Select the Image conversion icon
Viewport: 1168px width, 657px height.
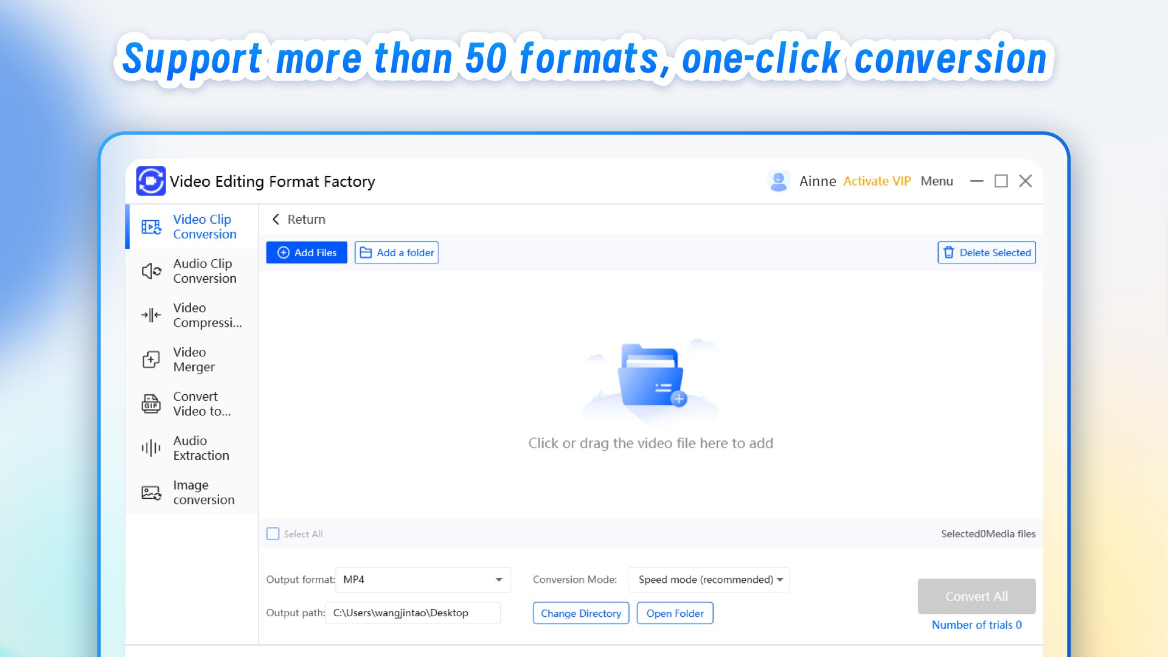click(x=151, y=492)
